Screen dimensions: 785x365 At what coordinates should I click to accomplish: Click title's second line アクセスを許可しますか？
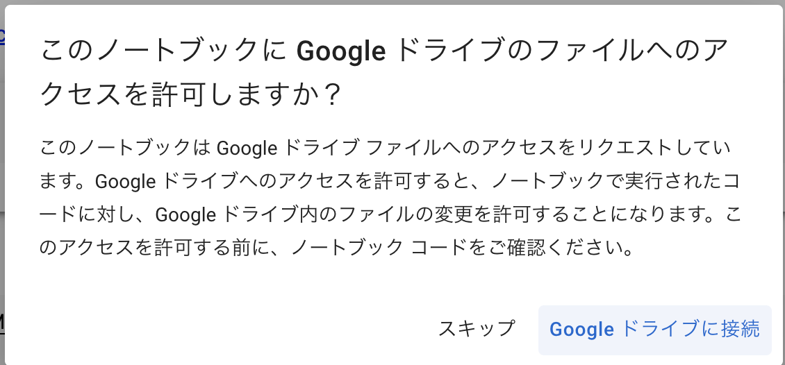(x=190, y=93)
